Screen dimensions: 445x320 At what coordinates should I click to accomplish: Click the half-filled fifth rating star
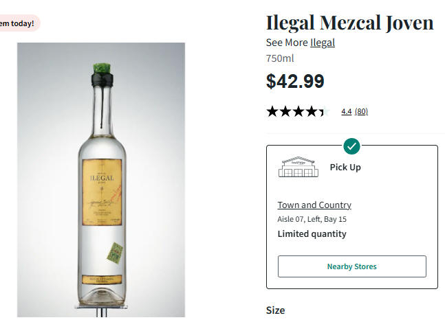tap(325, 111)
